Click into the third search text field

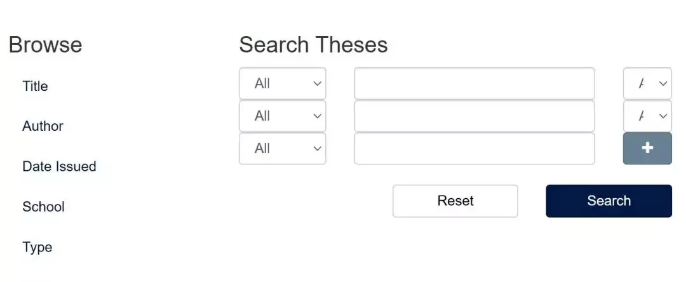pos(474,149)
